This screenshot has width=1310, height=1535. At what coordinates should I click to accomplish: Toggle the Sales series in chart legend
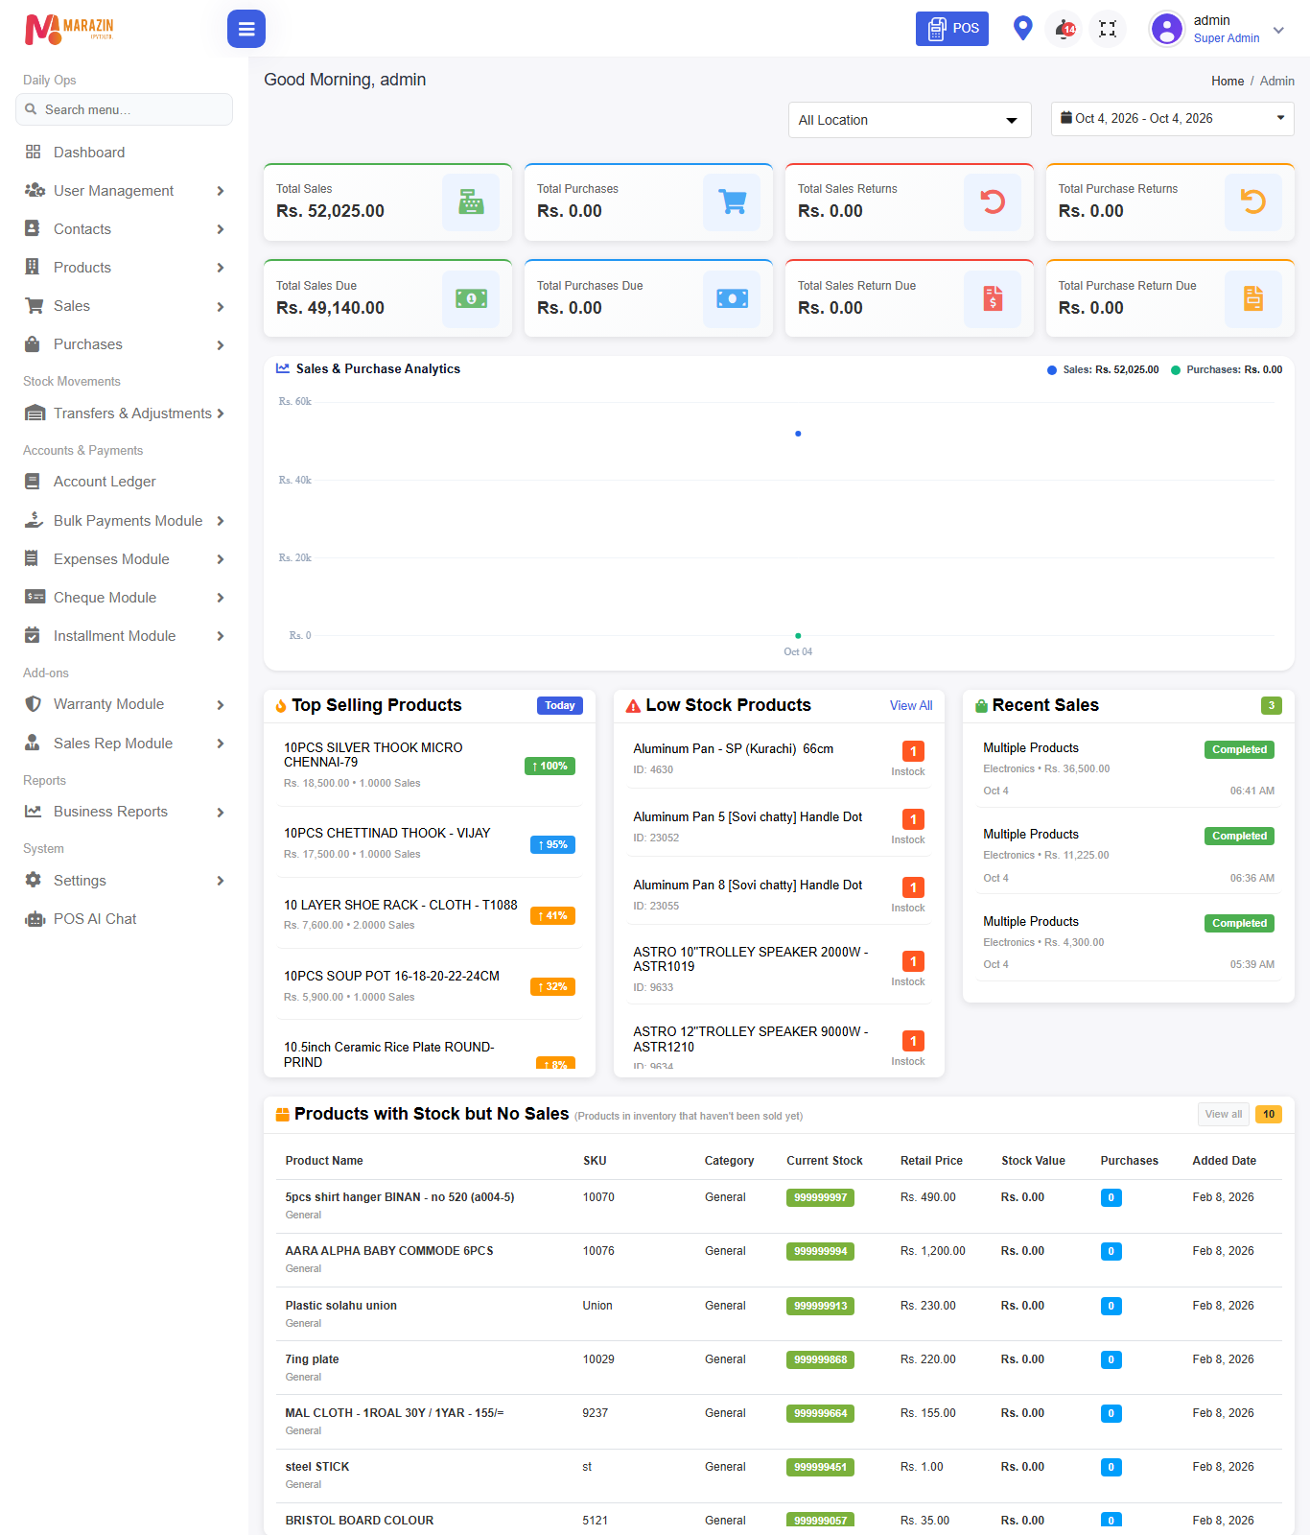coord(1103,369)
